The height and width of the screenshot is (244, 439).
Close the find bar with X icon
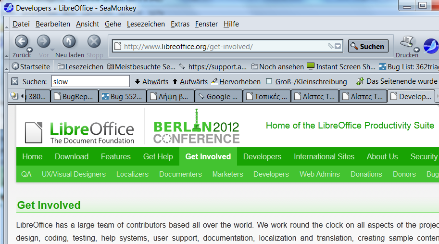click(x=14, y=82)
